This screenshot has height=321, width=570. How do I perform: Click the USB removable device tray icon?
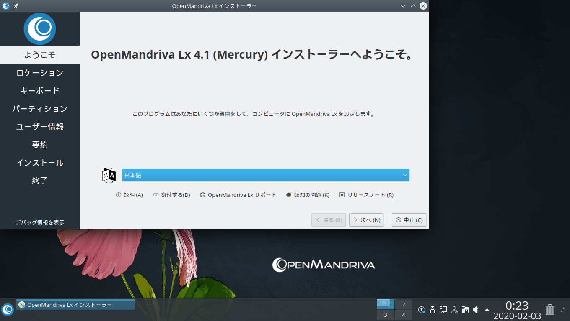[433, 310]
